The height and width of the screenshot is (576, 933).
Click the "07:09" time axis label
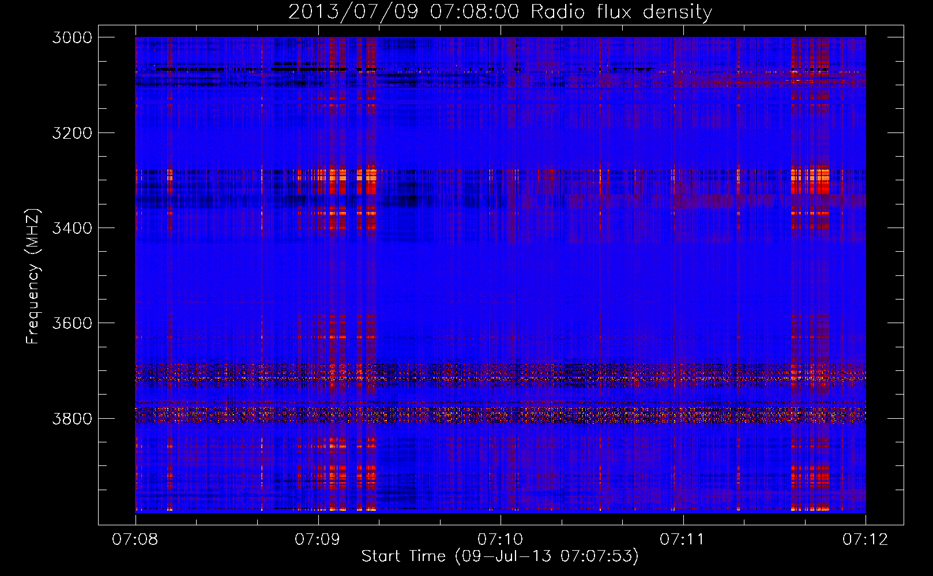(317, 539)
